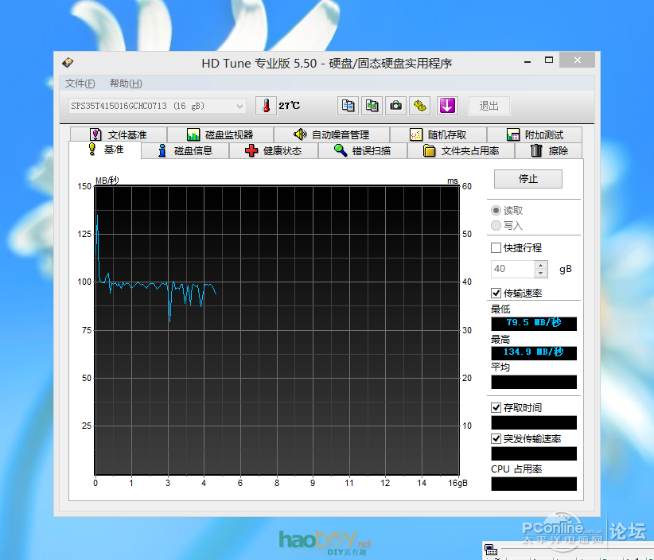Expand the disk drive selection dropdown
The width and height of the screenshot is (654, 560).
(x=240, y=106)
